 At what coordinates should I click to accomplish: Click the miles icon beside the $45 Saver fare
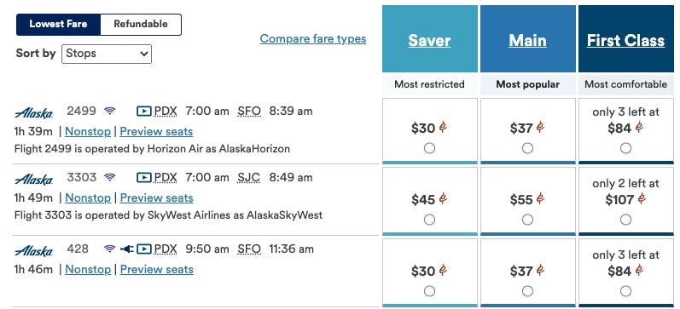coord(443,199)
